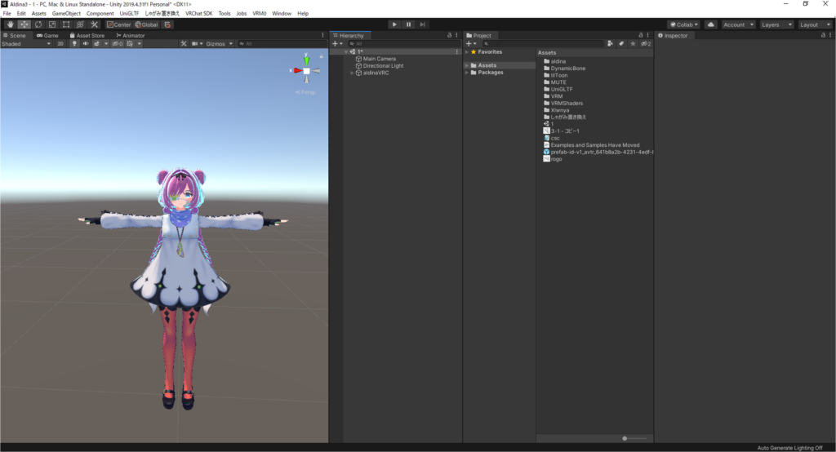
Task: Click the green Y axis on orientation gizmo
Action: click(307, 60)
